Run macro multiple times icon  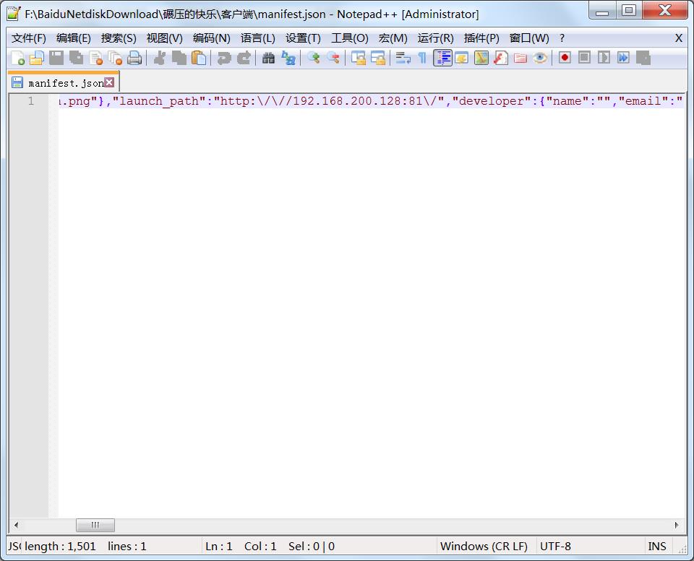coord(623,58)
